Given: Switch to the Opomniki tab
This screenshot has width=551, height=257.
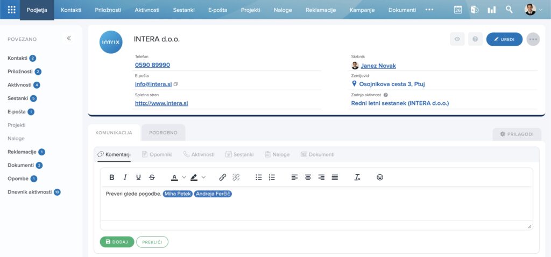Looking at the screenshot, I should [157, 154].
